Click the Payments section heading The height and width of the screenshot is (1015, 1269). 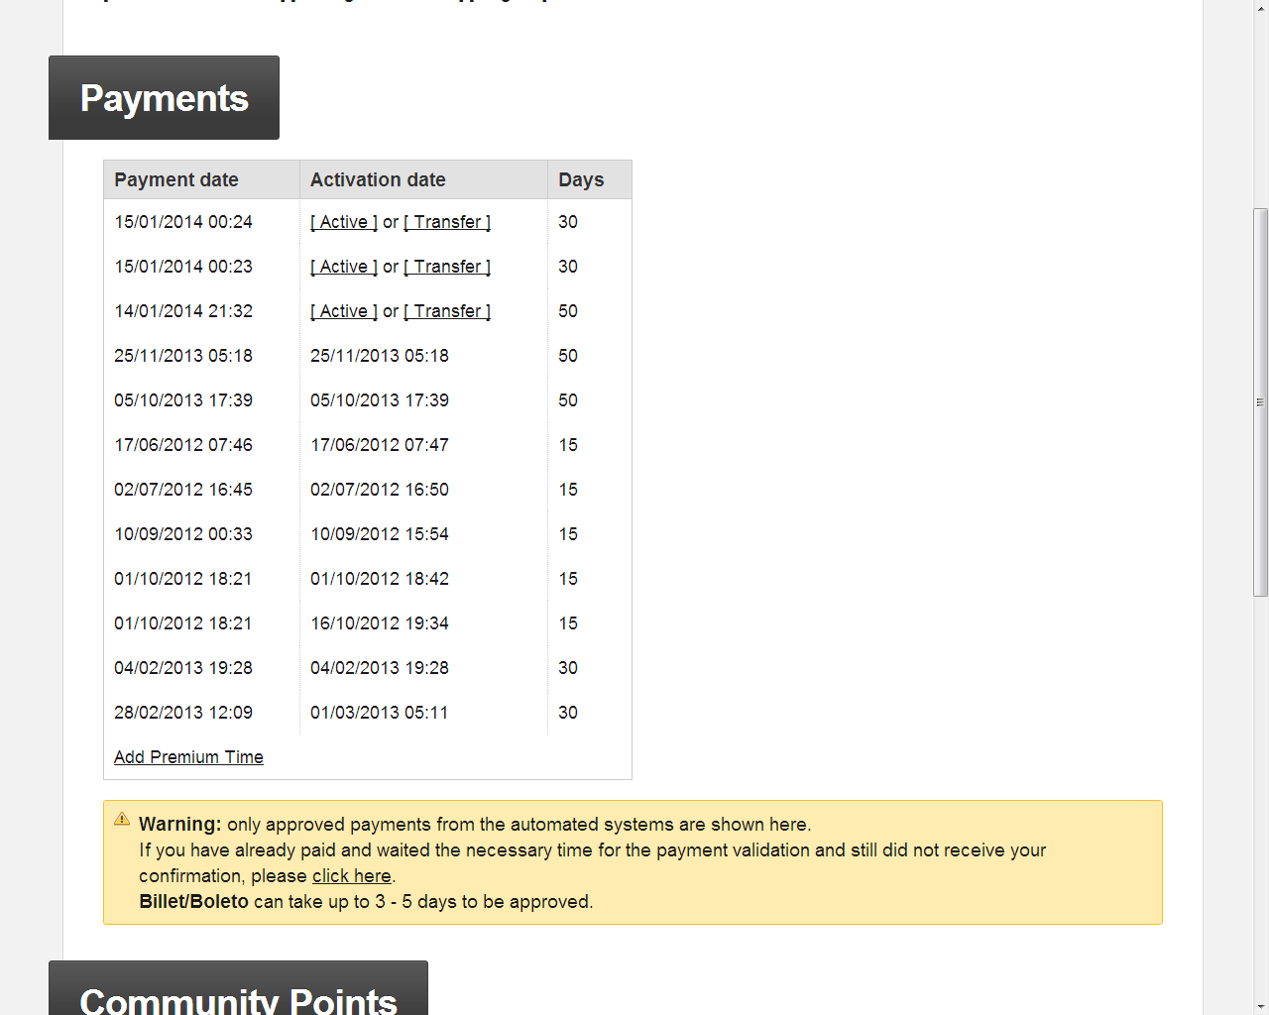164,98
